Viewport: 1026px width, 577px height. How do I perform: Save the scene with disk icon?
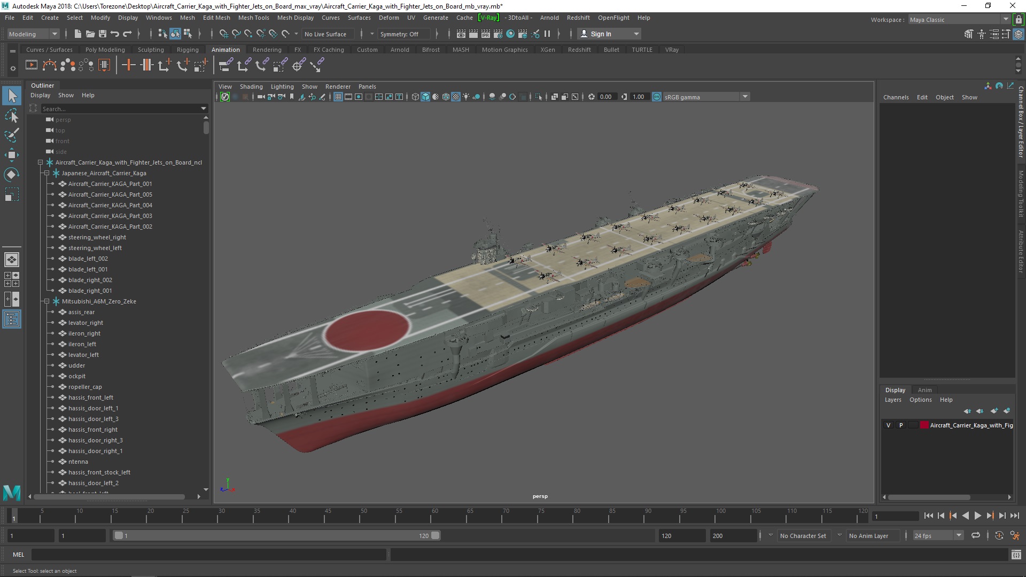click(103, 34)
